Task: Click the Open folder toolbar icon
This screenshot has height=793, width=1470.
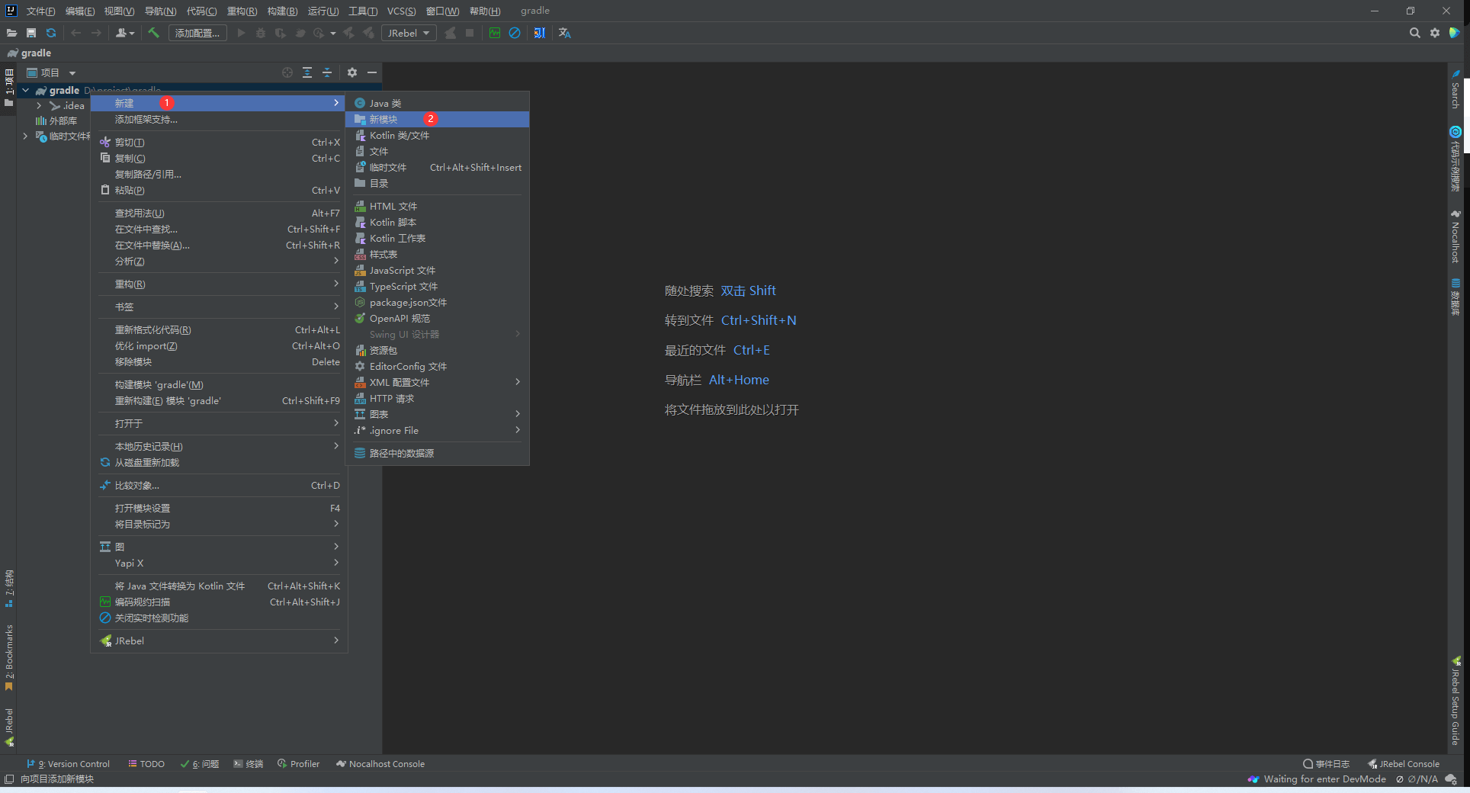Action: pyautogui.click(x=11, y=33)
